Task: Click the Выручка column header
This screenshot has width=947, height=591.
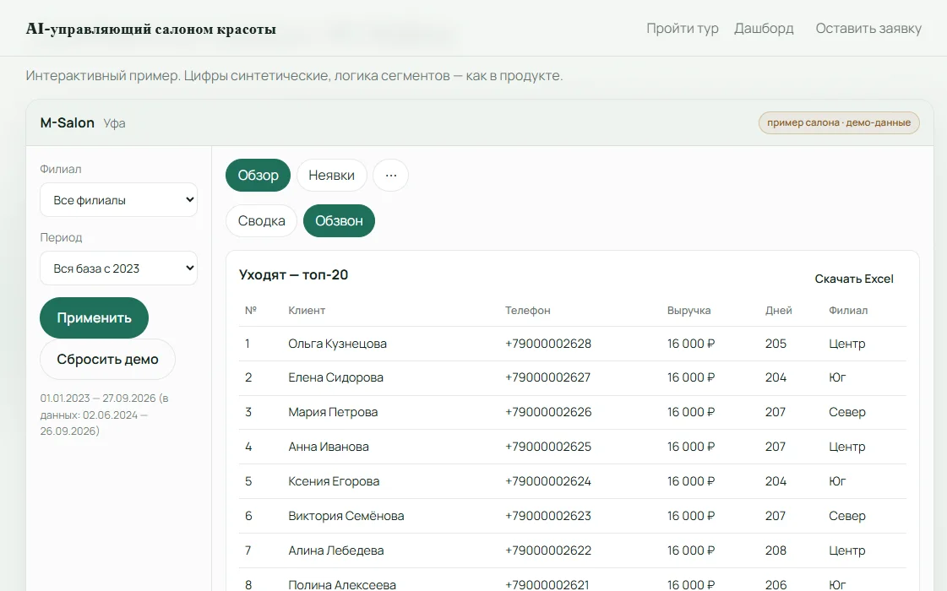Action: point(689,311)
